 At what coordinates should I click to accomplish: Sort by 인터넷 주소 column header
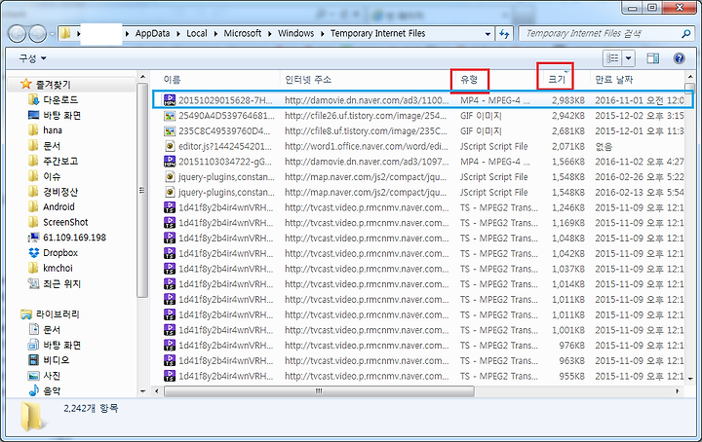point(308,80)
